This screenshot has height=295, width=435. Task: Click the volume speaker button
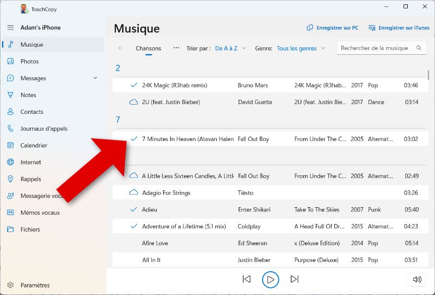(x=417, y=279)
